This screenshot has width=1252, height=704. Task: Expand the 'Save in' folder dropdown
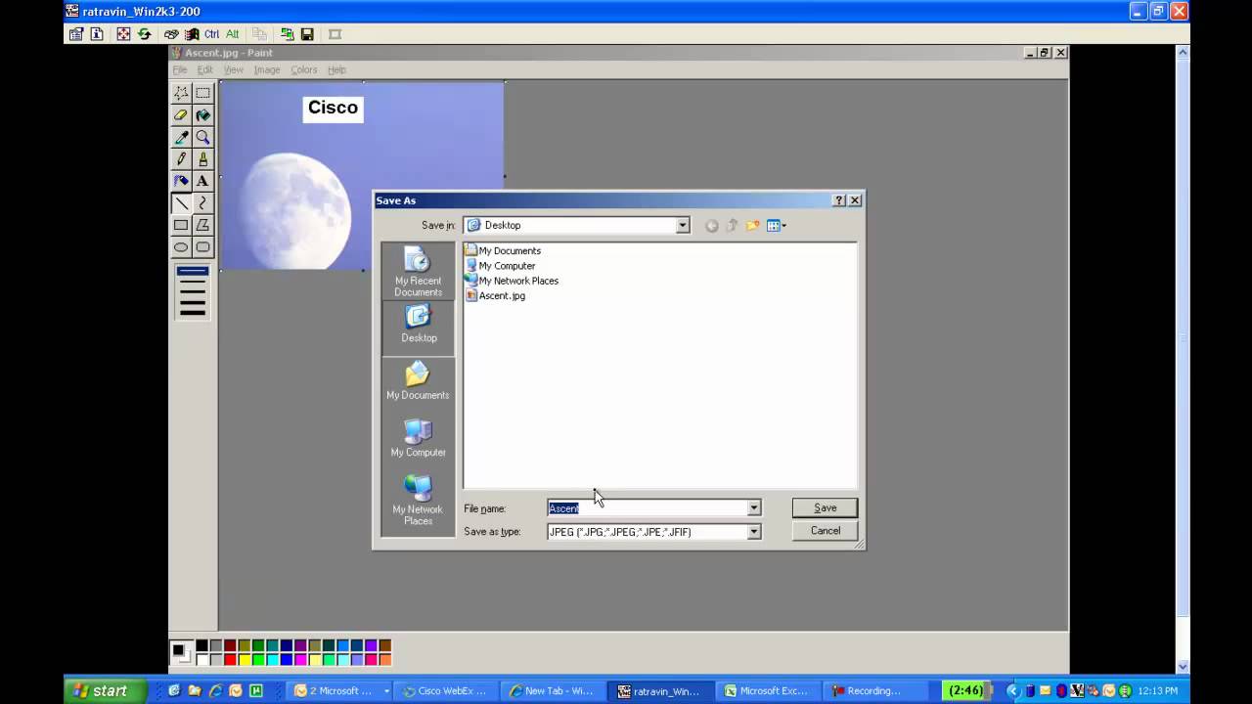pos(683,226)
